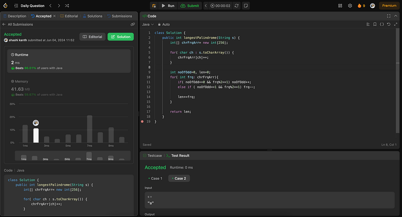This screenshot has height=217, width=402.
Task: Select Case 1 result
Action: click(155, 178)
